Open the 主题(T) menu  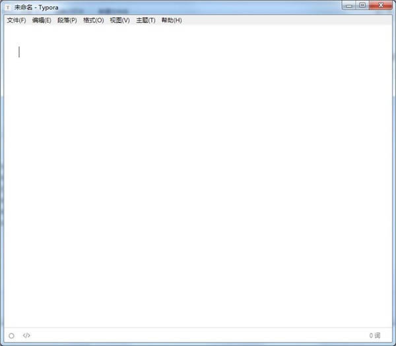point(146,20)
